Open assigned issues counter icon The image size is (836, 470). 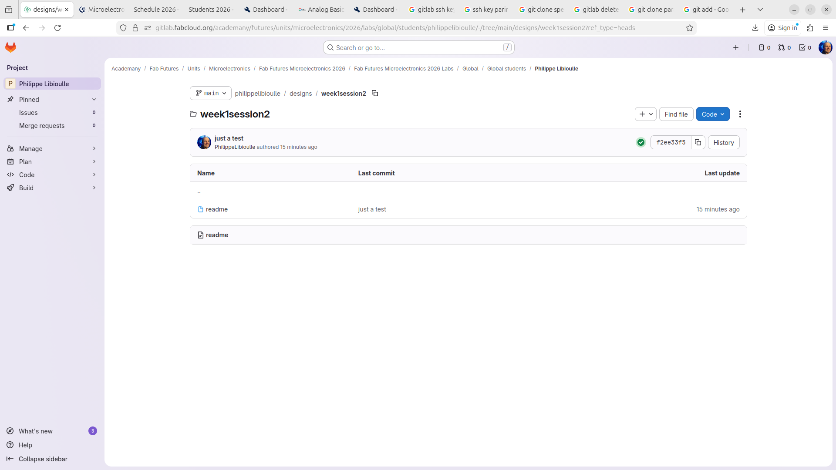765,48
